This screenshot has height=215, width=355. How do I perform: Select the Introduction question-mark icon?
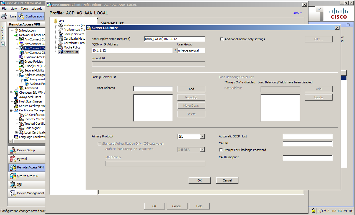point(16,30)
